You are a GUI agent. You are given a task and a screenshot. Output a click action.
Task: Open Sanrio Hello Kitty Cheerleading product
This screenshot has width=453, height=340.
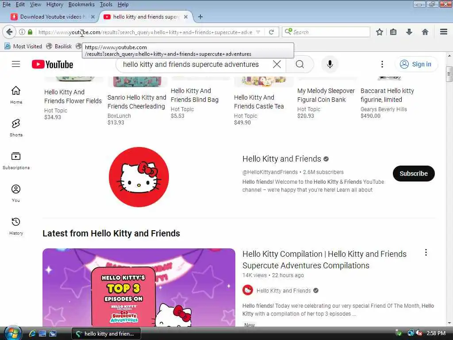click(137, 102)
